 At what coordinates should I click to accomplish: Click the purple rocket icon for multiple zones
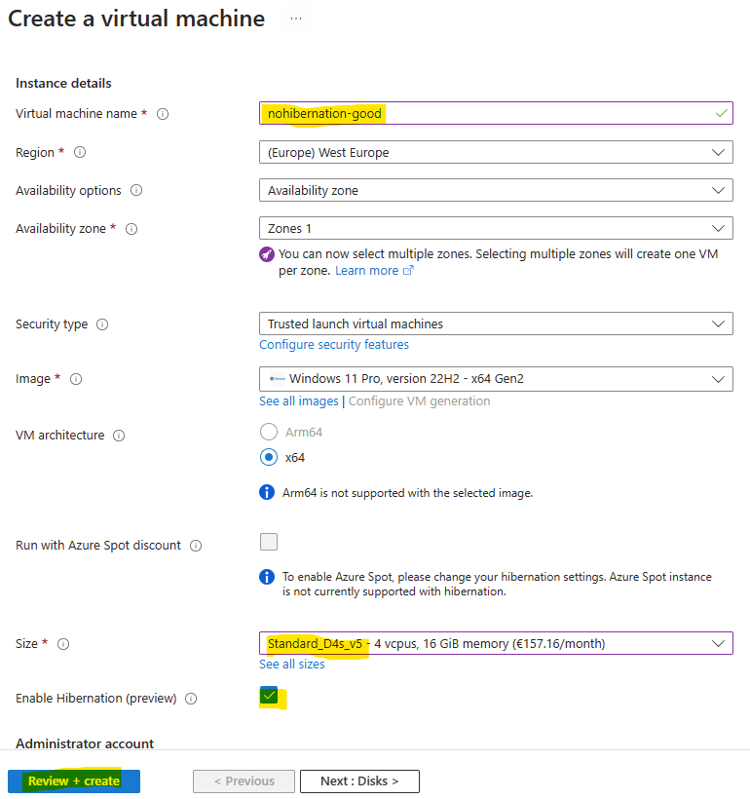click(x=267, y=253)
